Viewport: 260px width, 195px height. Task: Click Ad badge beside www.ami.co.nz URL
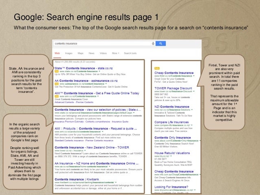57,96
